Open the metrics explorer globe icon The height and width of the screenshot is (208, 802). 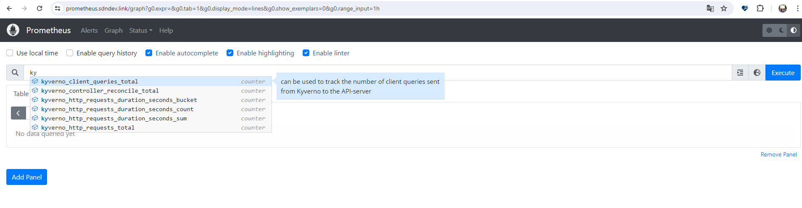coord(757,73)
